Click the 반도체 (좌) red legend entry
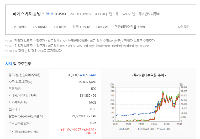The height and width of the screenshot is (139, 200). 162,129
